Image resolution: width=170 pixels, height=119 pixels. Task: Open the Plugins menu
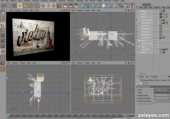click(100, 1)
